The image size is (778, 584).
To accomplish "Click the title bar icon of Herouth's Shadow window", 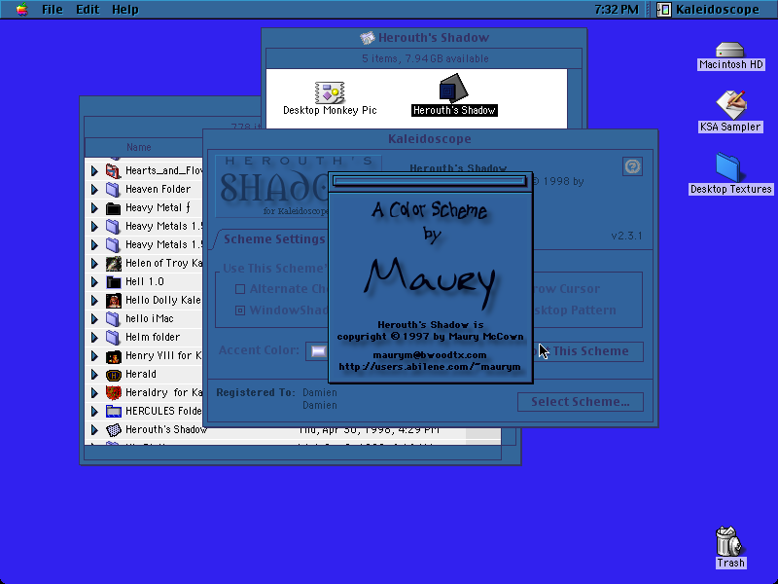I will (x=368, y=38).
